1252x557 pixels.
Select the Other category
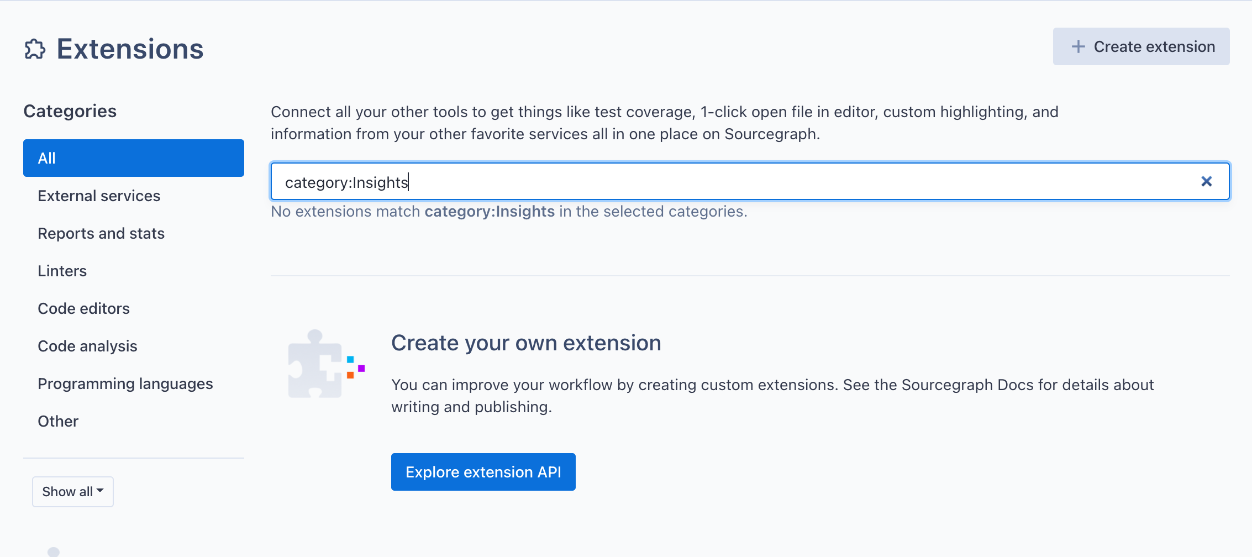(58, 421)
